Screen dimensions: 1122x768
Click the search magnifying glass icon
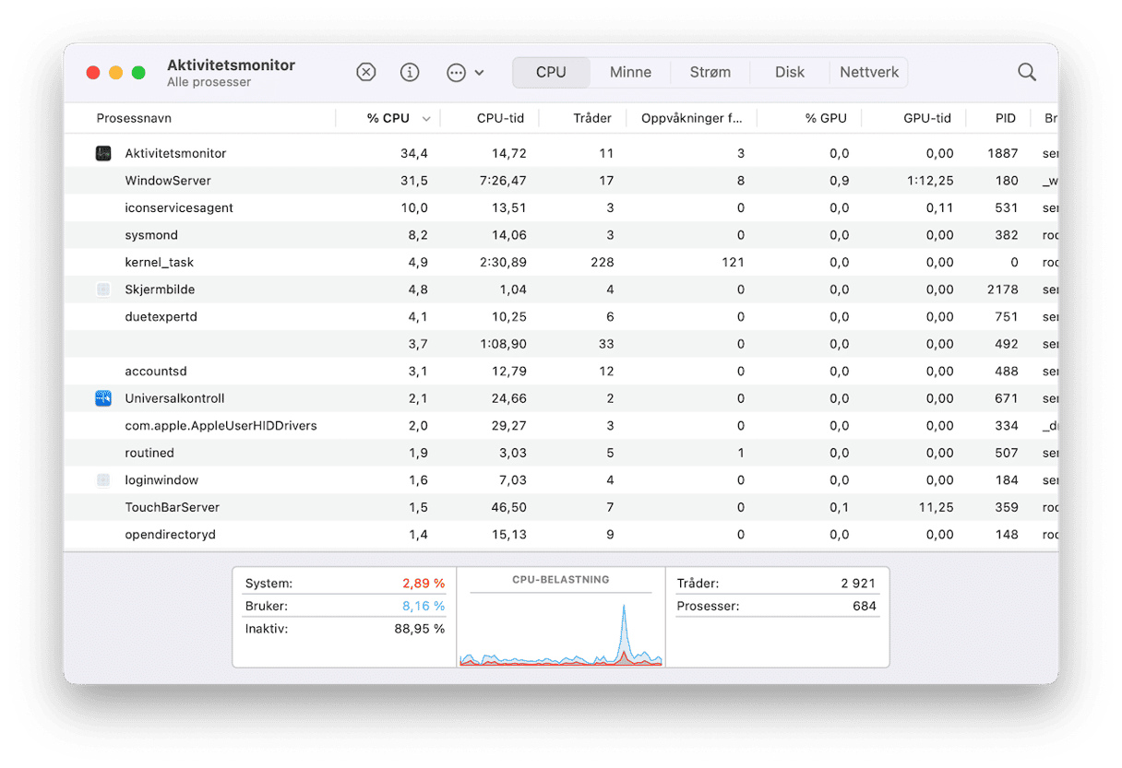click(1026, 72)
